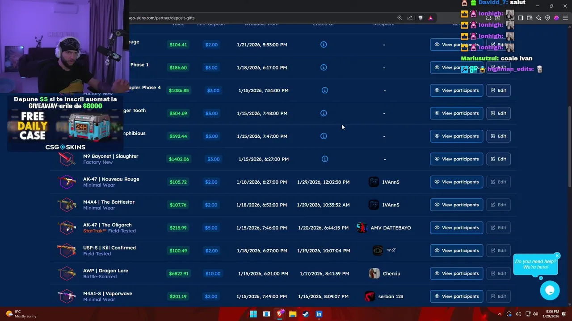View participants for AWP Dragon Lore
The height and width of the screenshot is (321, 572).
pyautogui.click(x=456, y=273)
